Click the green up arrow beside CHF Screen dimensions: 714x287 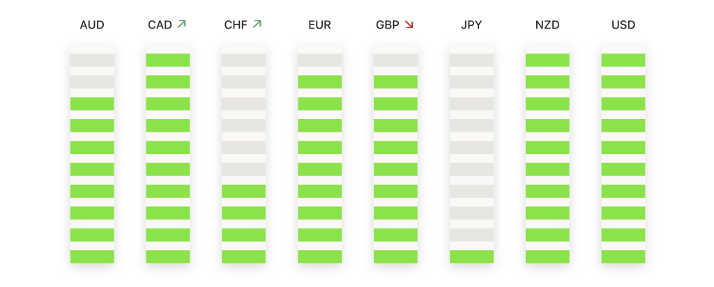[x=257, y=24]
